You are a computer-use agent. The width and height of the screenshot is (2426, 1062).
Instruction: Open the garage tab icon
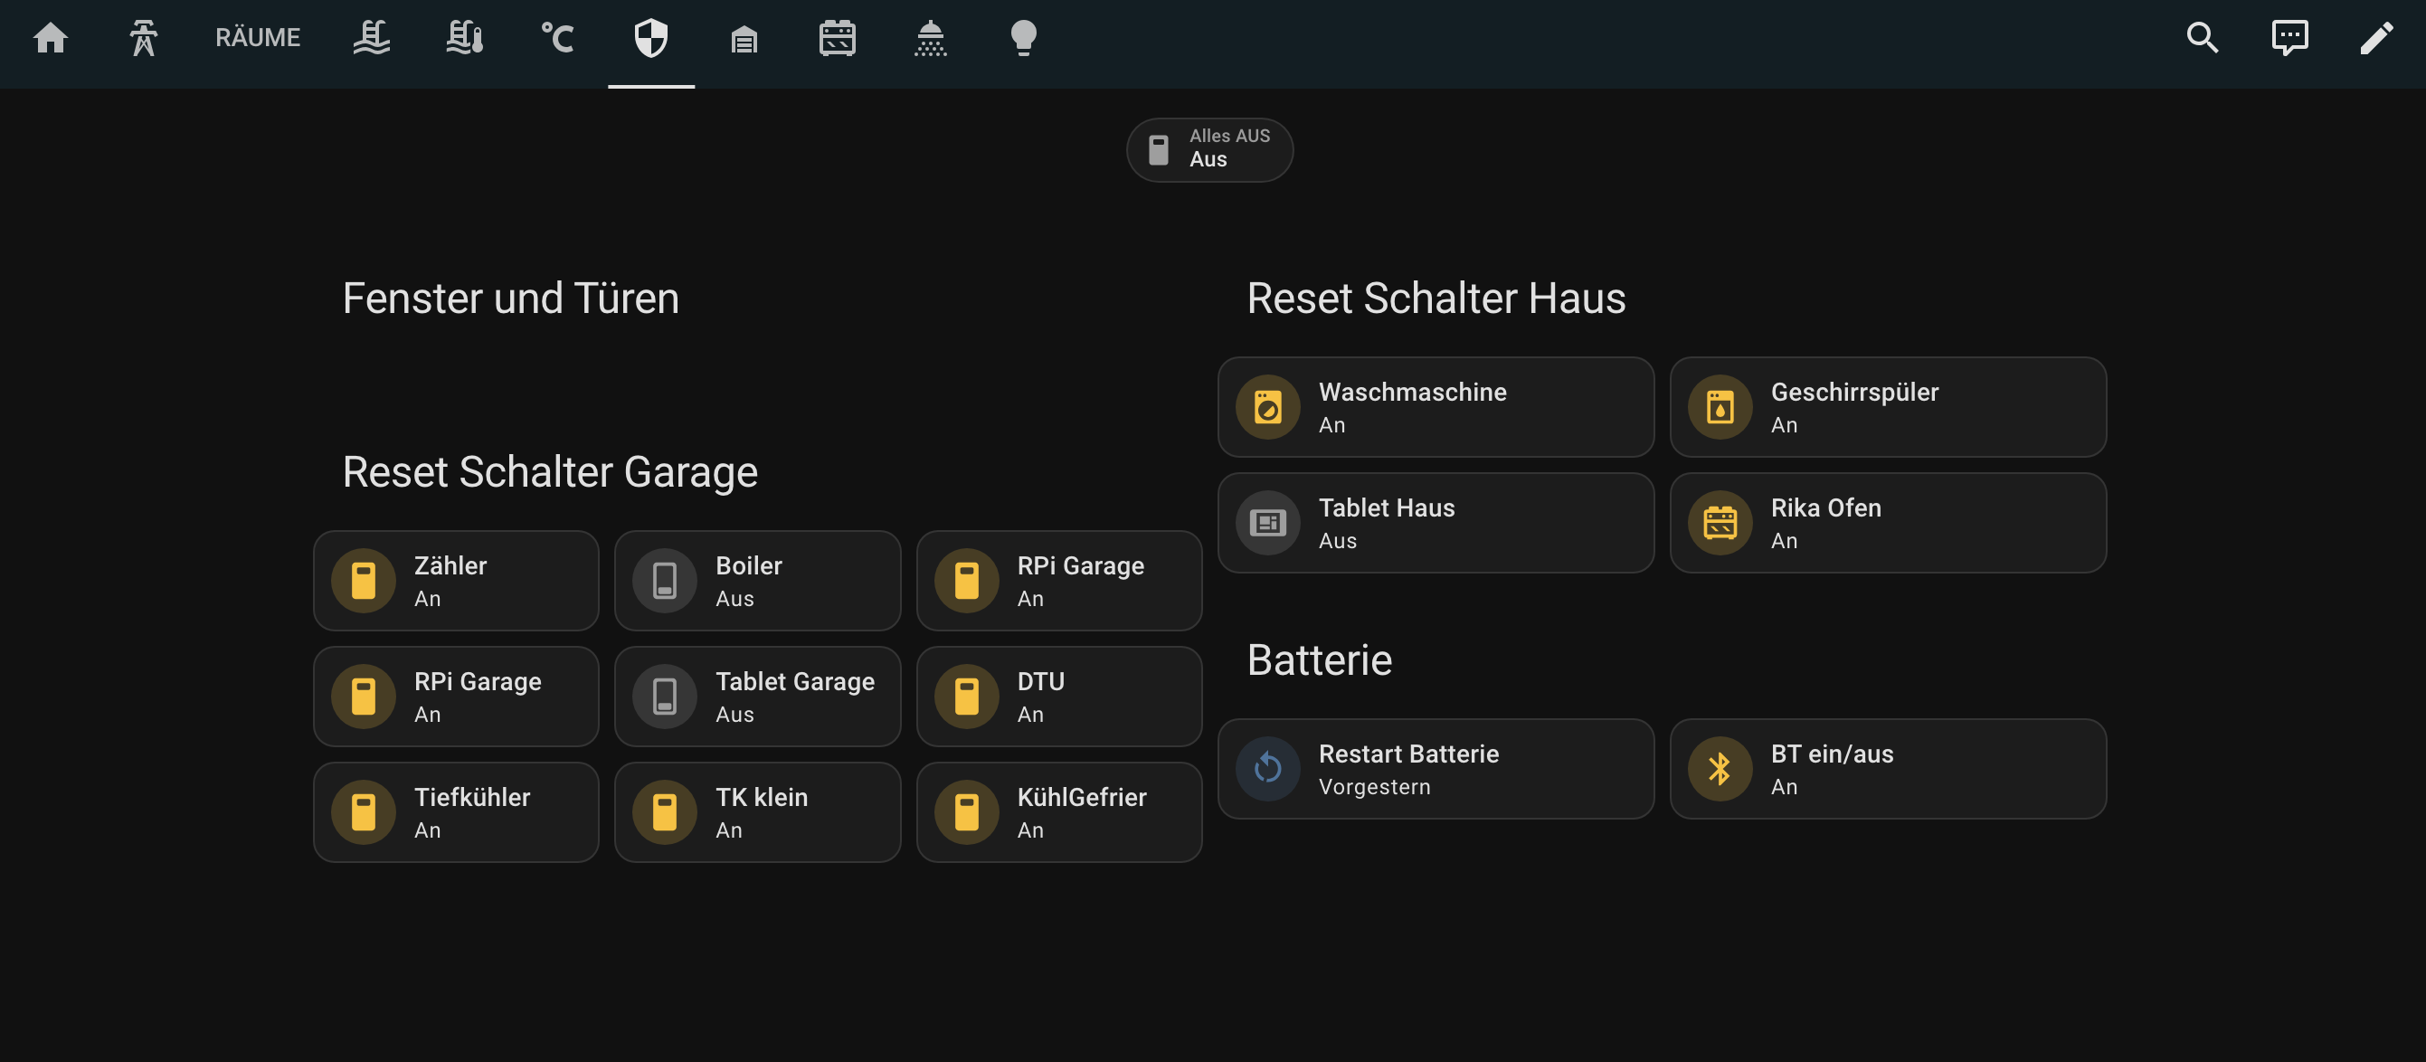[744, 39]
